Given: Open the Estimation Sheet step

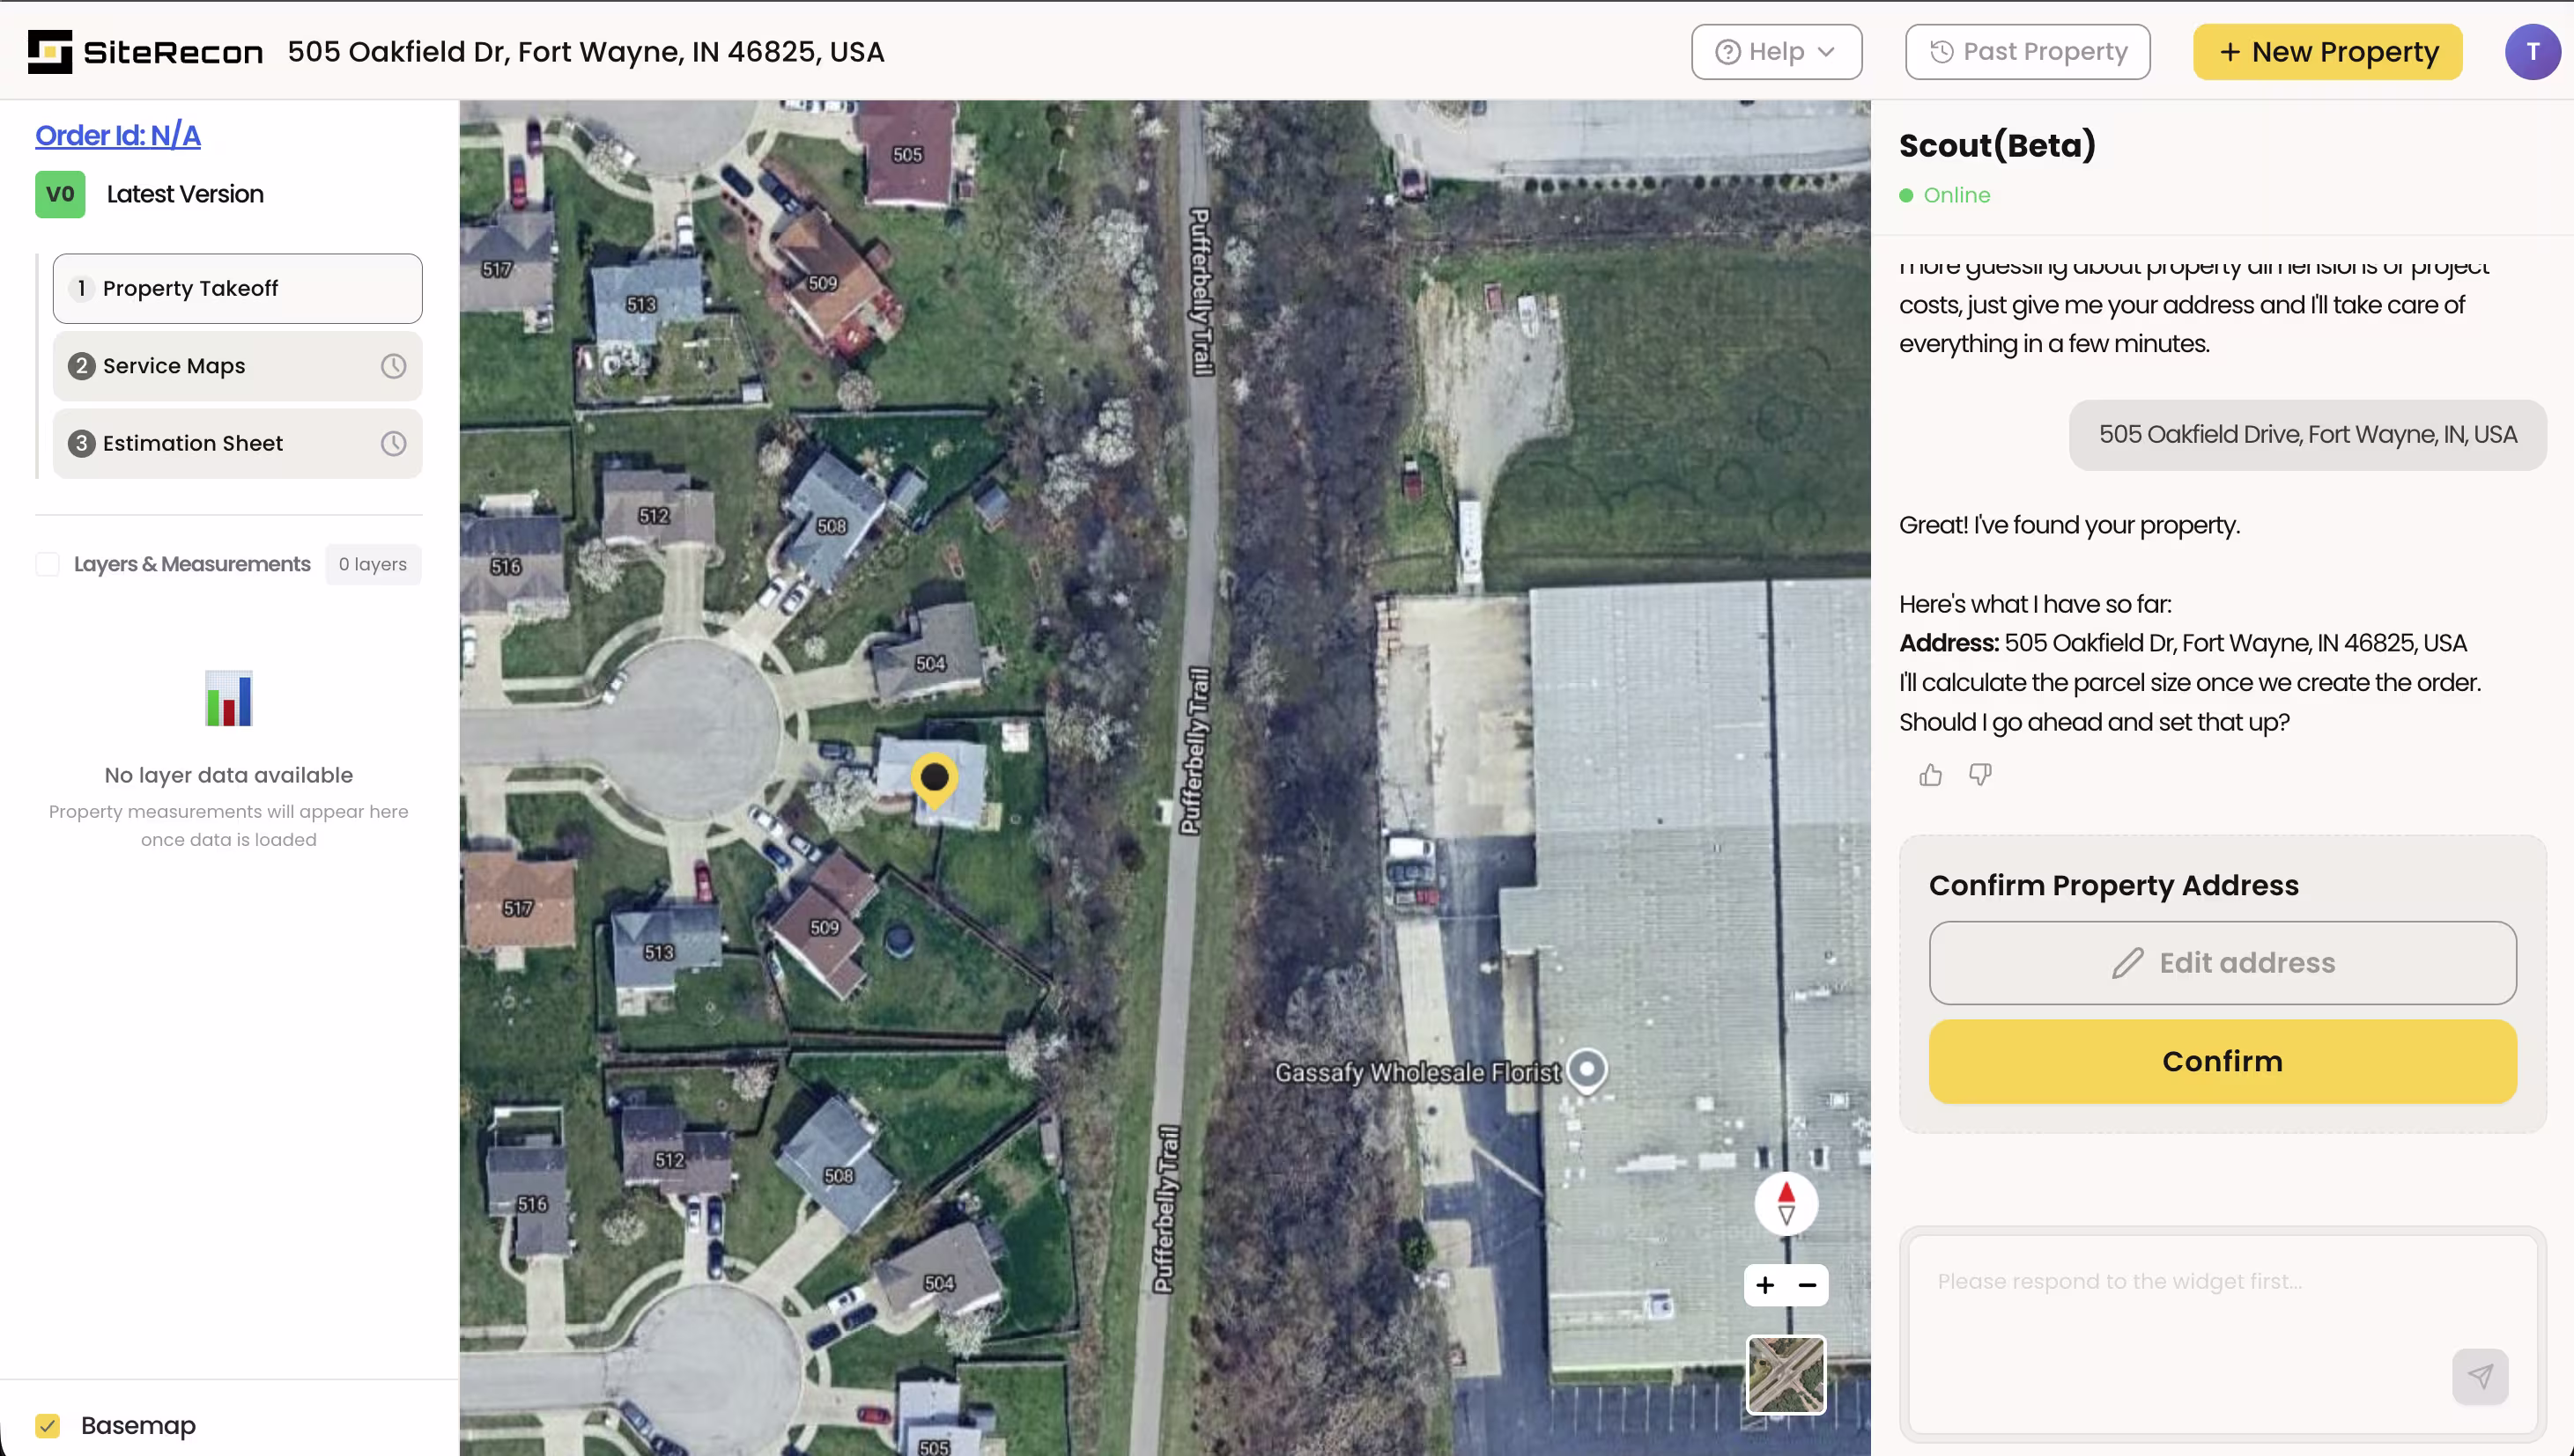Looking at the screenshot, I should click(237, 443).
